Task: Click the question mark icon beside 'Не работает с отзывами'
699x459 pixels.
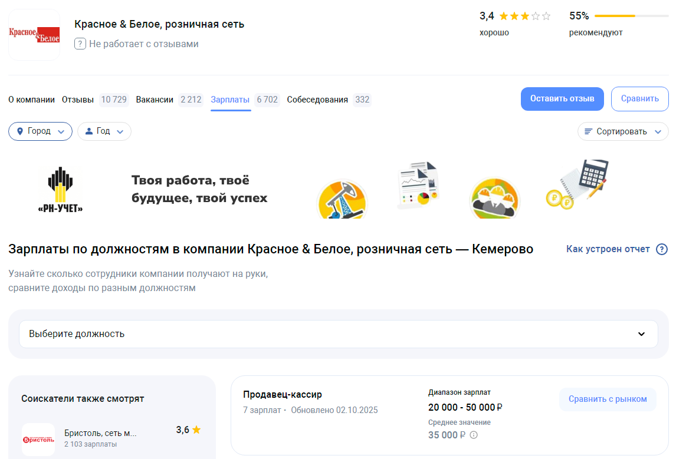Action: pos(80,44)
